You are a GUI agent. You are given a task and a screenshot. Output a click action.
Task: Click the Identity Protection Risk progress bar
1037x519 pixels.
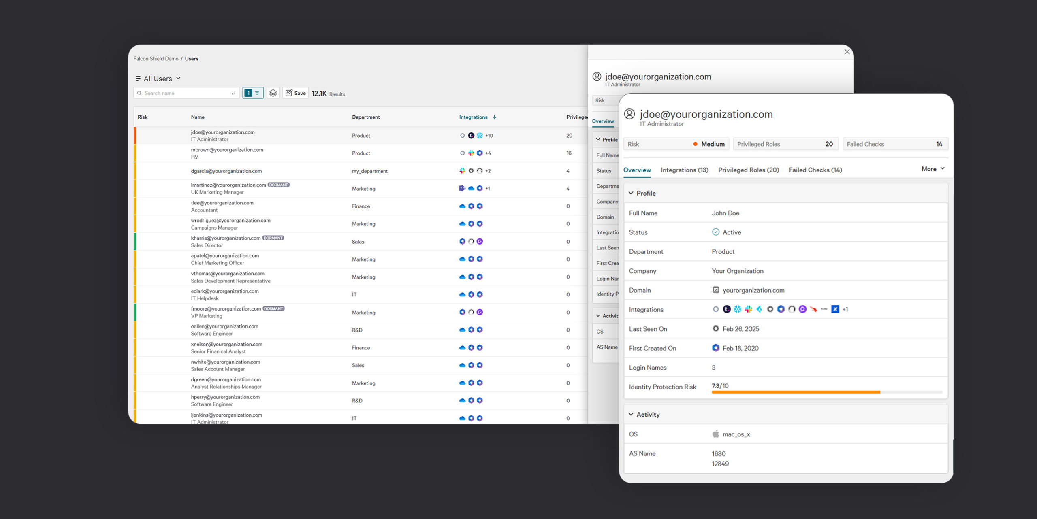coord(826,392)
